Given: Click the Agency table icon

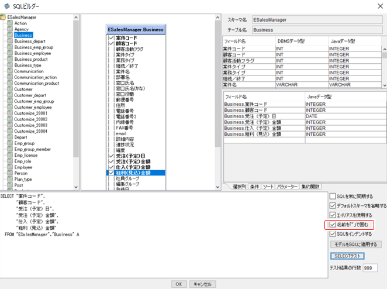Looking at the screenshot, I should click(10, 29).
